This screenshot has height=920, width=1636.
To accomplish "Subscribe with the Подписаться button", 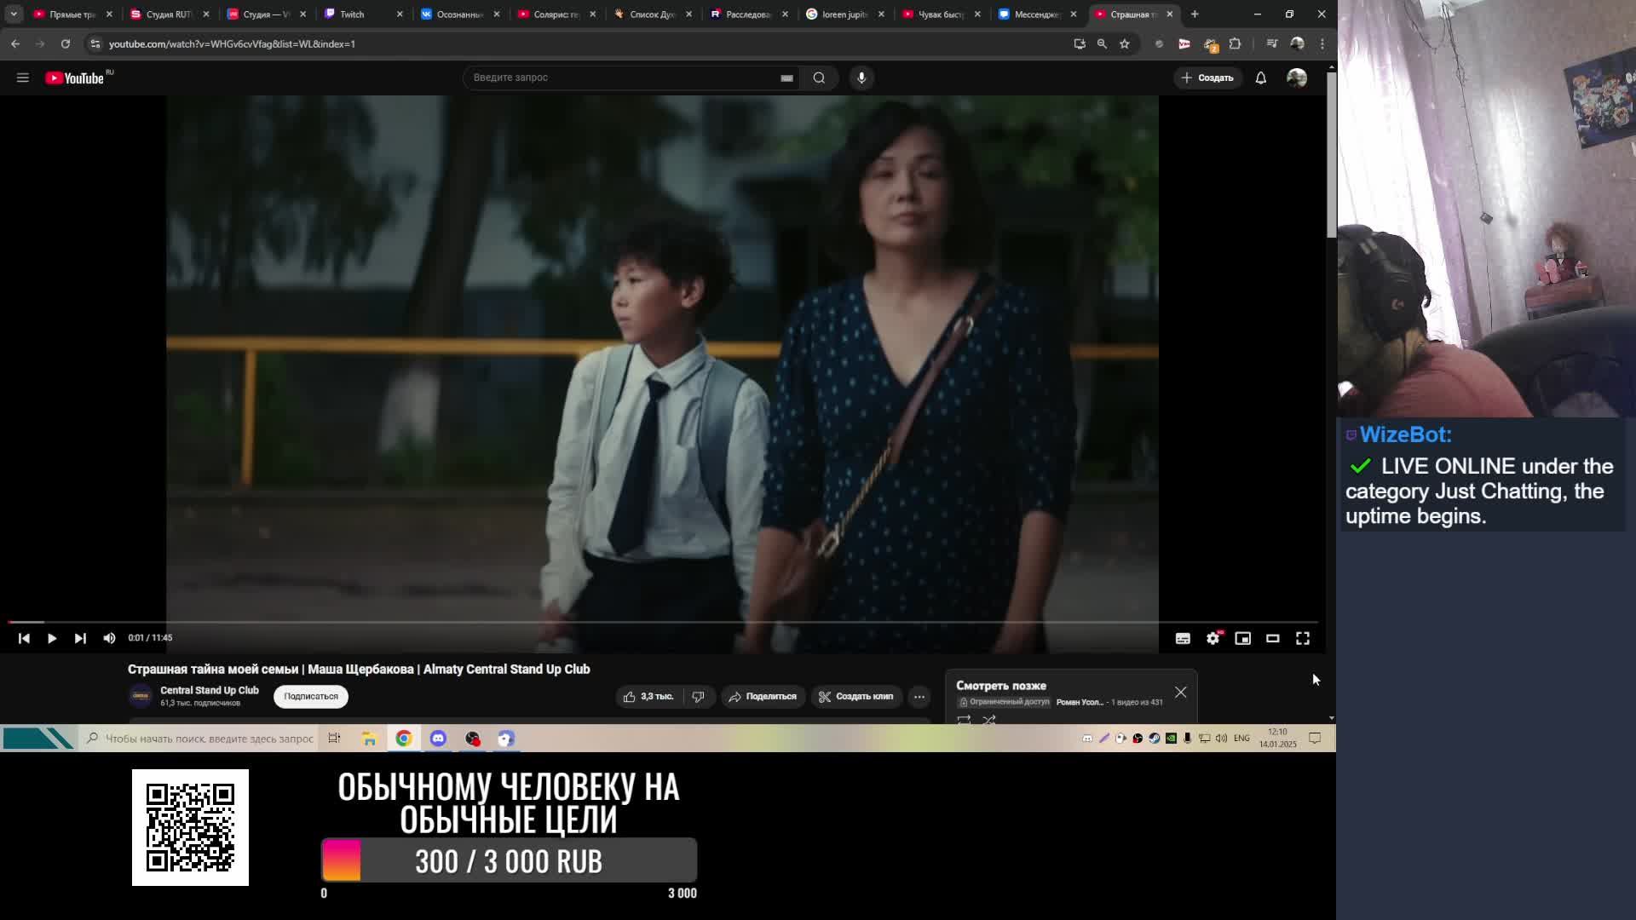I will click(310, 697).
